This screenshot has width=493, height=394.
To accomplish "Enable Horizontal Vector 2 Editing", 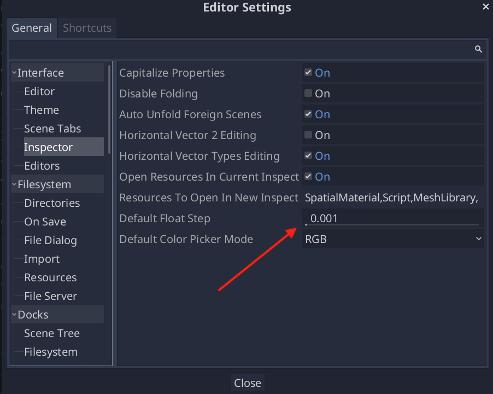I will [x=308, y=135].
